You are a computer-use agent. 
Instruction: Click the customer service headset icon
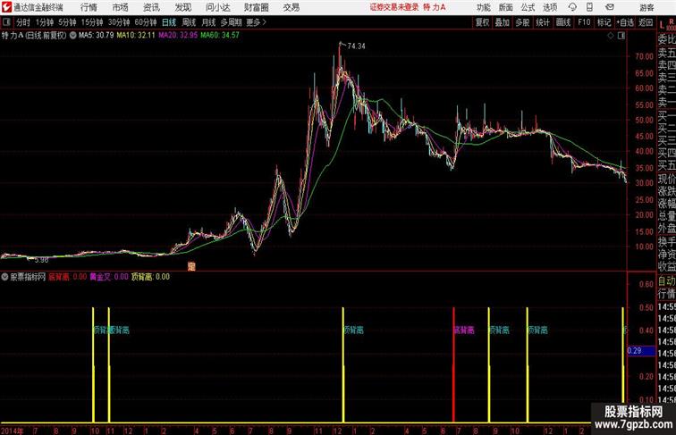572,7
